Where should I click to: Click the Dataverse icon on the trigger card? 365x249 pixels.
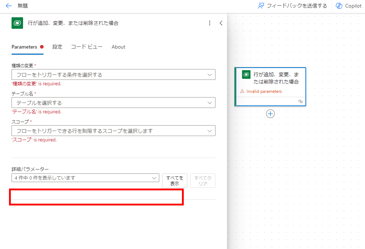[x=246, y=74]
